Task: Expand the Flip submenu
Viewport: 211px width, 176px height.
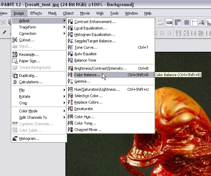Action: [39, 90]
